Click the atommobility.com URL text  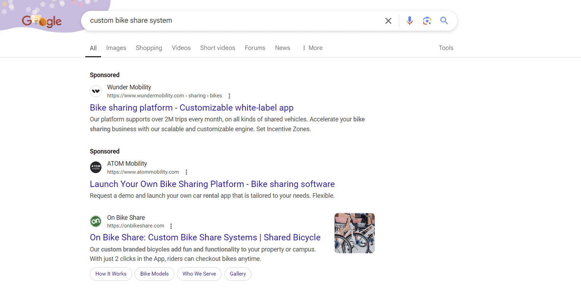pyautogui.click(x=143, y=172)
